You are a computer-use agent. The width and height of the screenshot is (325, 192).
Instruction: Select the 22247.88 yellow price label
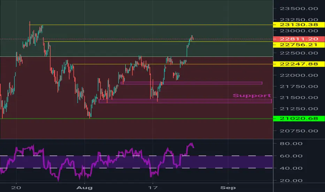pos(299,64)
